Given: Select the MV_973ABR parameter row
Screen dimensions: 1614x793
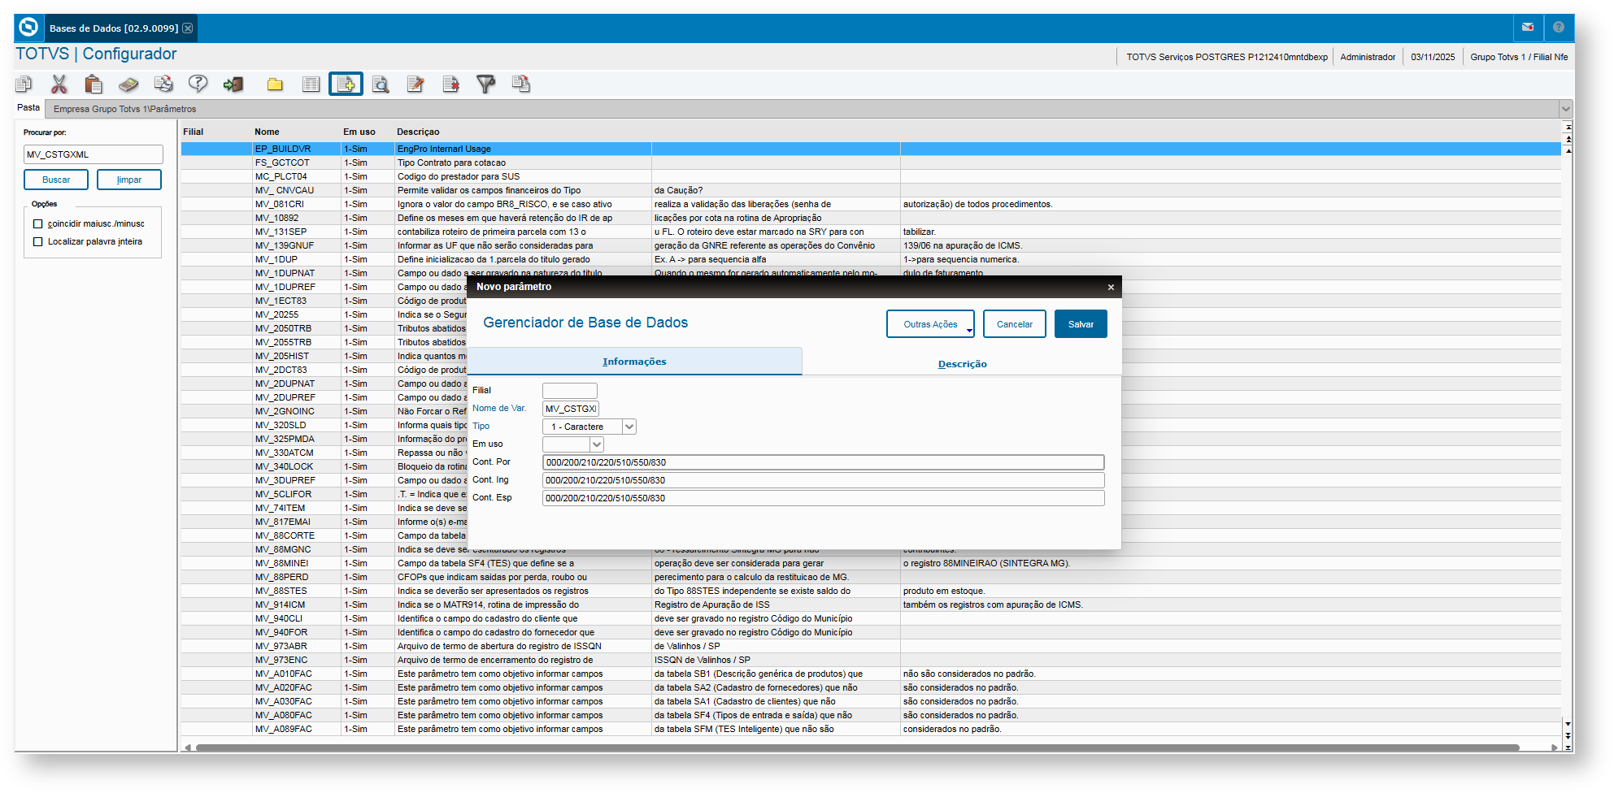Looking at the screenshot, I should (871, 646).
